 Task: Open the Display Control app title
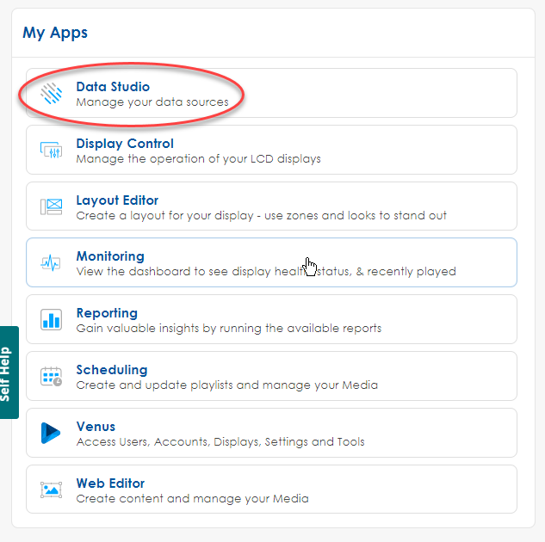coord(125,144)
